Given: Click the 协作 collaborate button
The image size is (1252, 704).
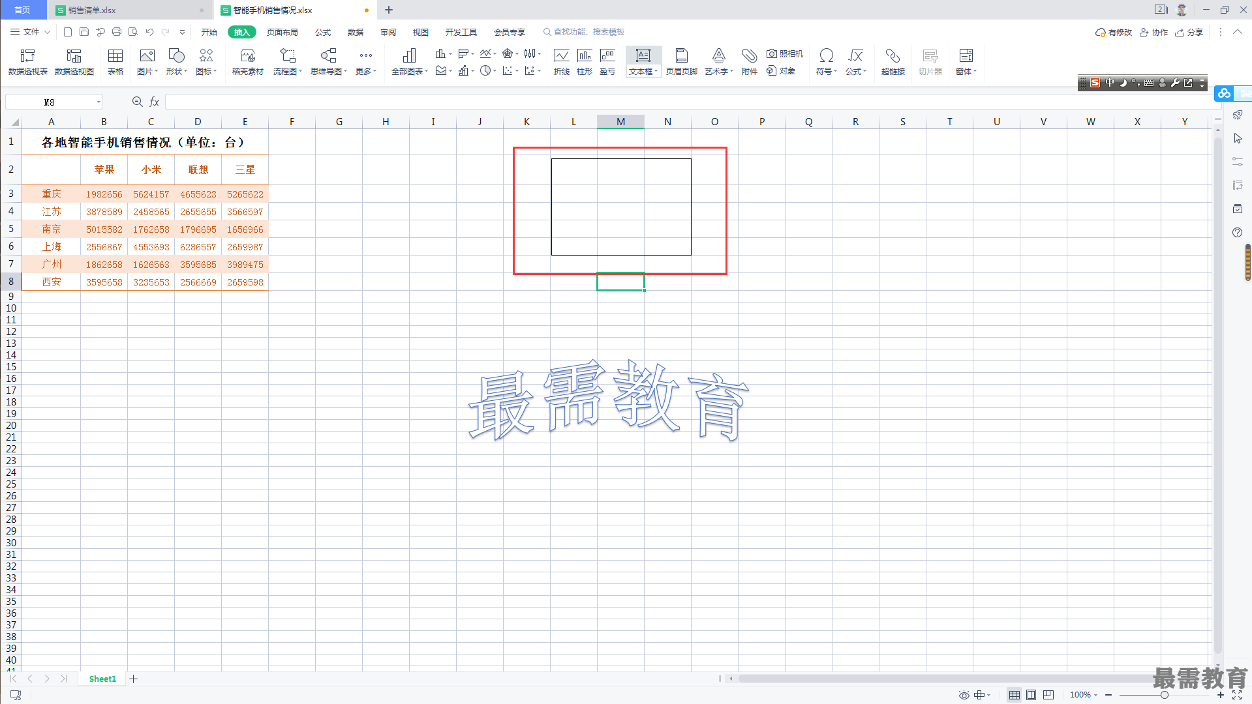Looking at the screenshot, I should (x=1153, y=32).
